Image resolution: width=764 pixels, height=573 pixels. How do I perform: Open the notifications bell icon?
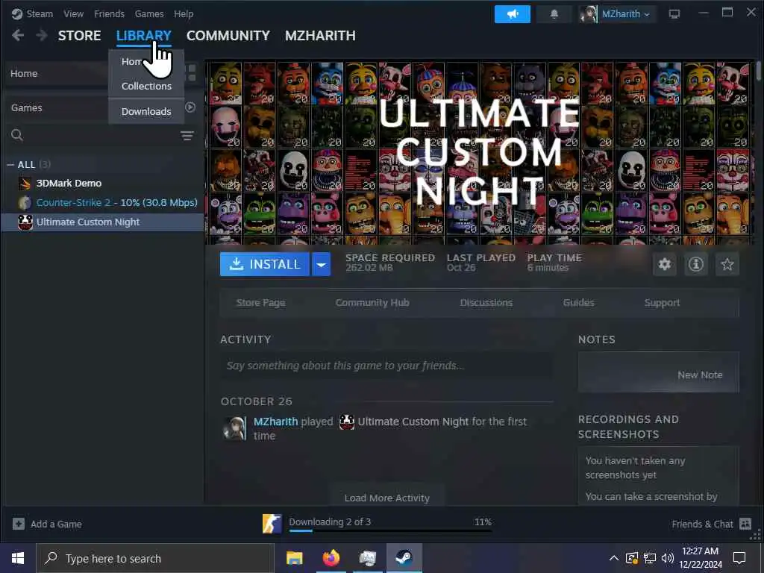click(554, 14)
